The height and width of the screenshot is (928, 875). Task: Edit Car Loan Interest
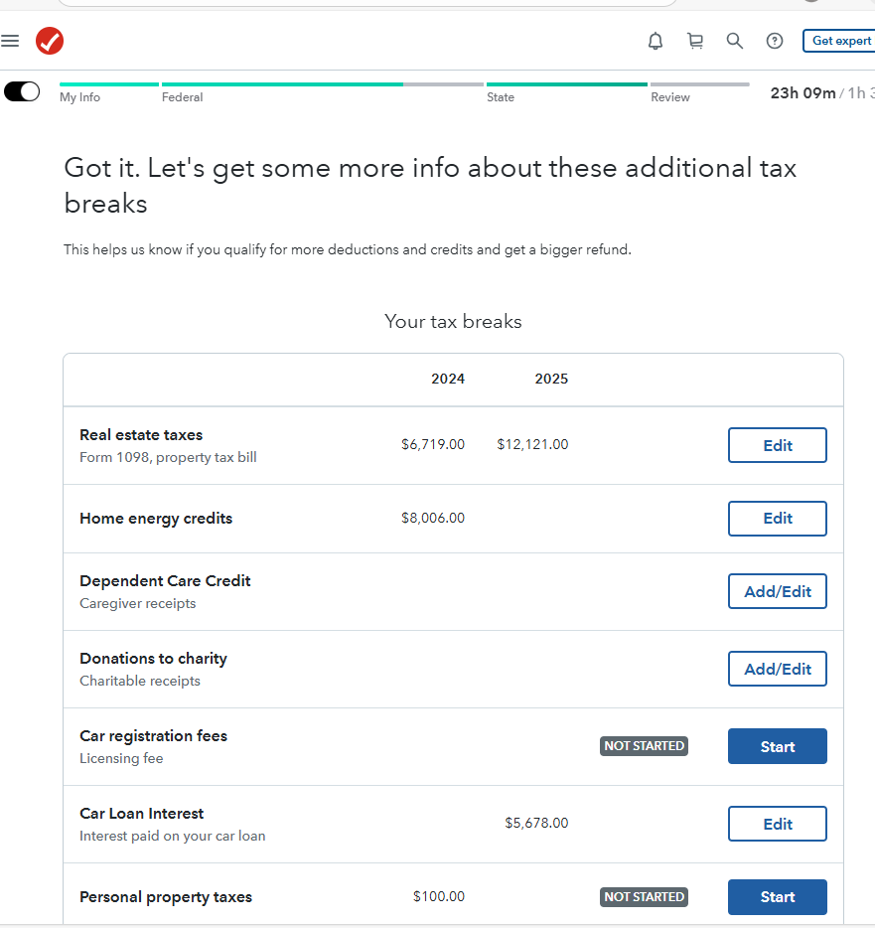pos(777,824)
